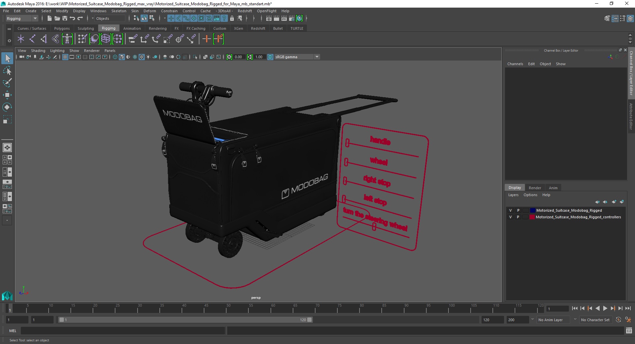Open the Attribute Editor side tab
The height and width of the screenshot is (344, 635).
point(631,116)
